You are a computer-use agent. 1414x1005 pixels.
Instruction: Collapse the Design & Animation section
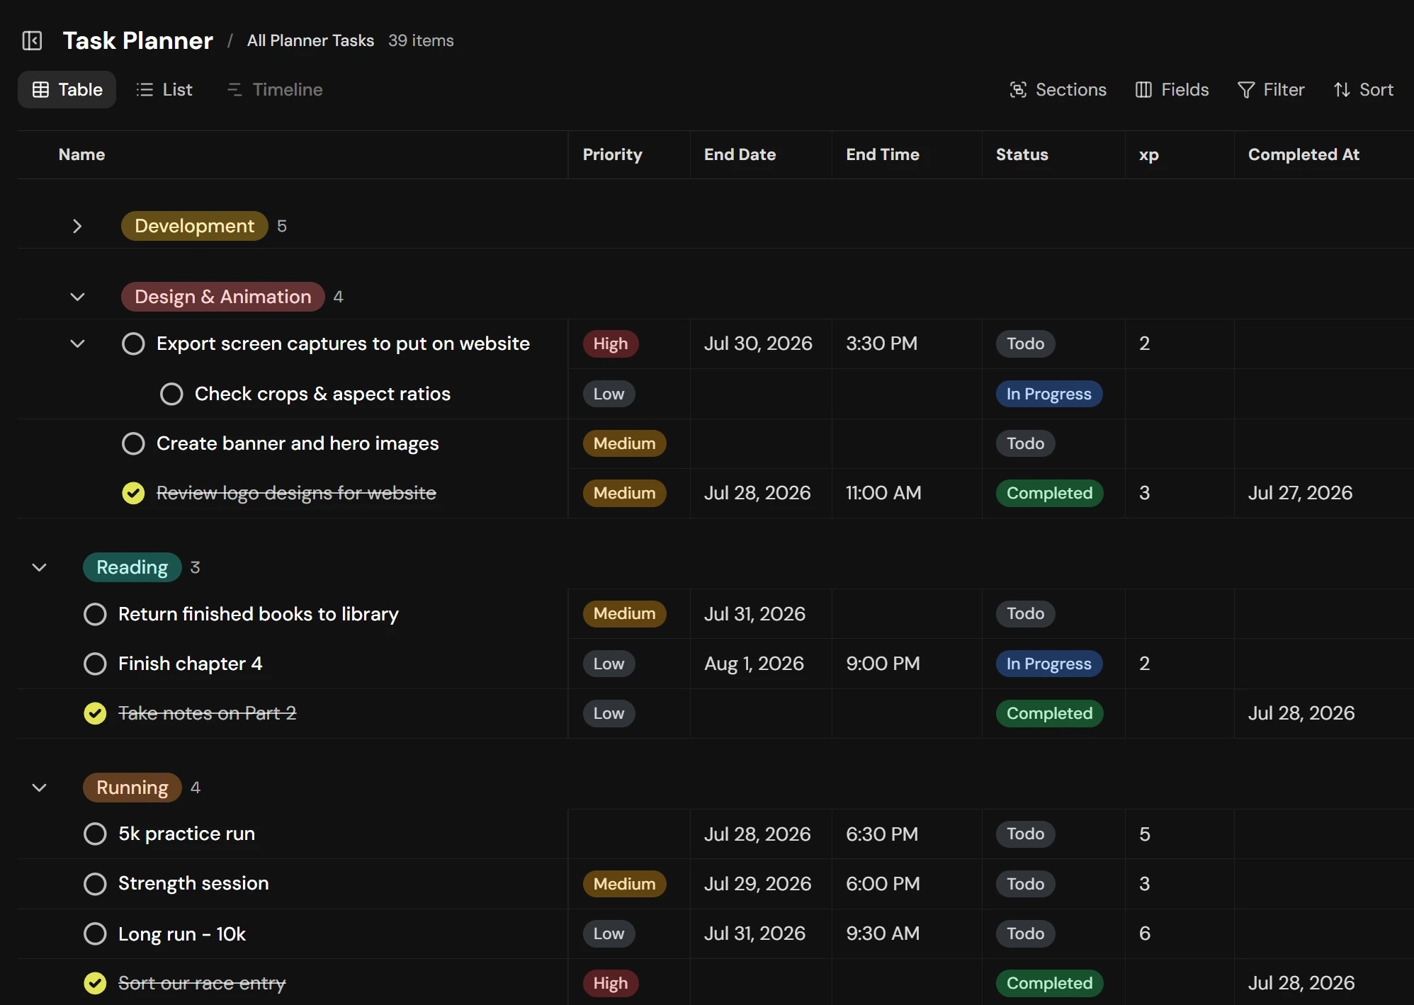pyautogui.click(x=77, y=297)
